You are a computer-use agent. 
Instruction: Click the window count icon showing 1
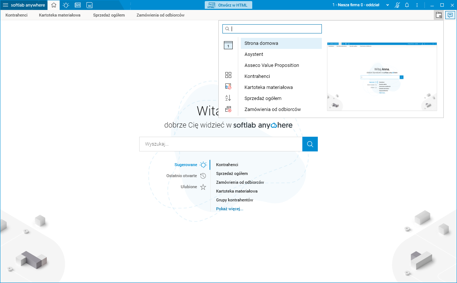228,45
